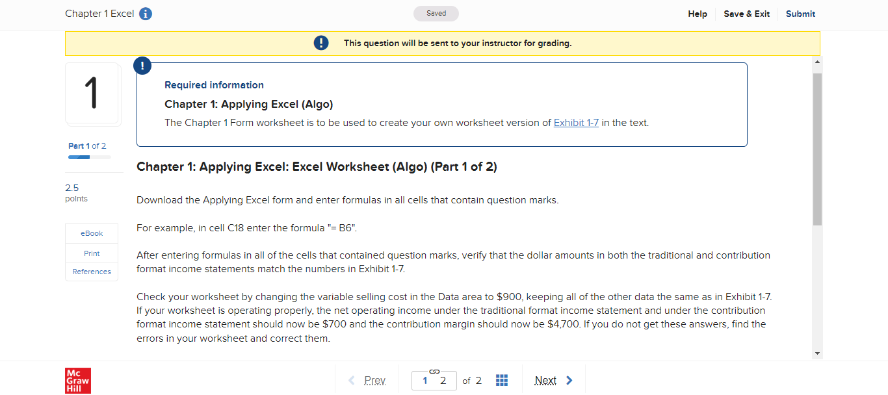This screenshot has height=395, width=888.
Task: Click the Print option in the sidebar
Action: 91,253
